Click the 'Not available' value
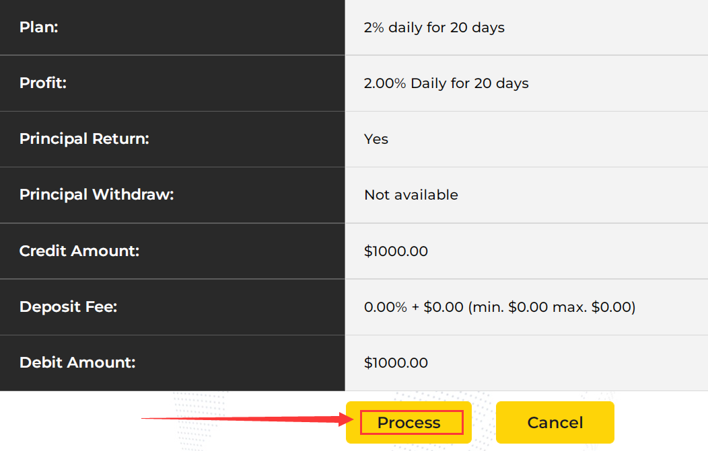This screenshot has width=708, height=451. click(x=411, y=195)
